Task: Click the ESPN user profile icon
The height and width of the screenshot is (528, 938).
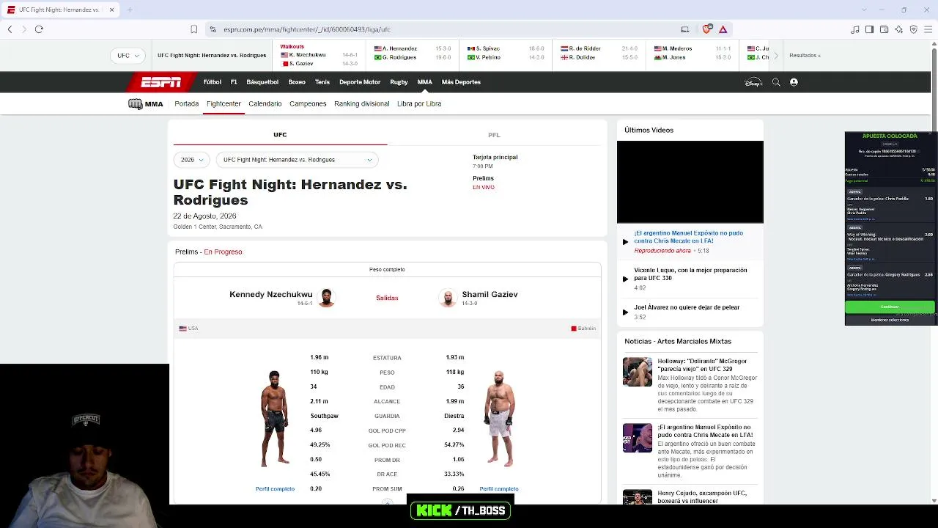Action: (x=794, y=82)
